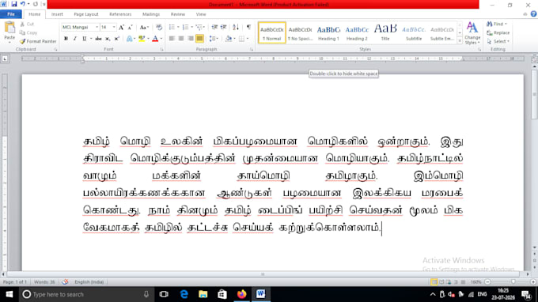This screenshot has height=302, width=538.
Task: Open the font name dropdown
Action: (97, 27)
